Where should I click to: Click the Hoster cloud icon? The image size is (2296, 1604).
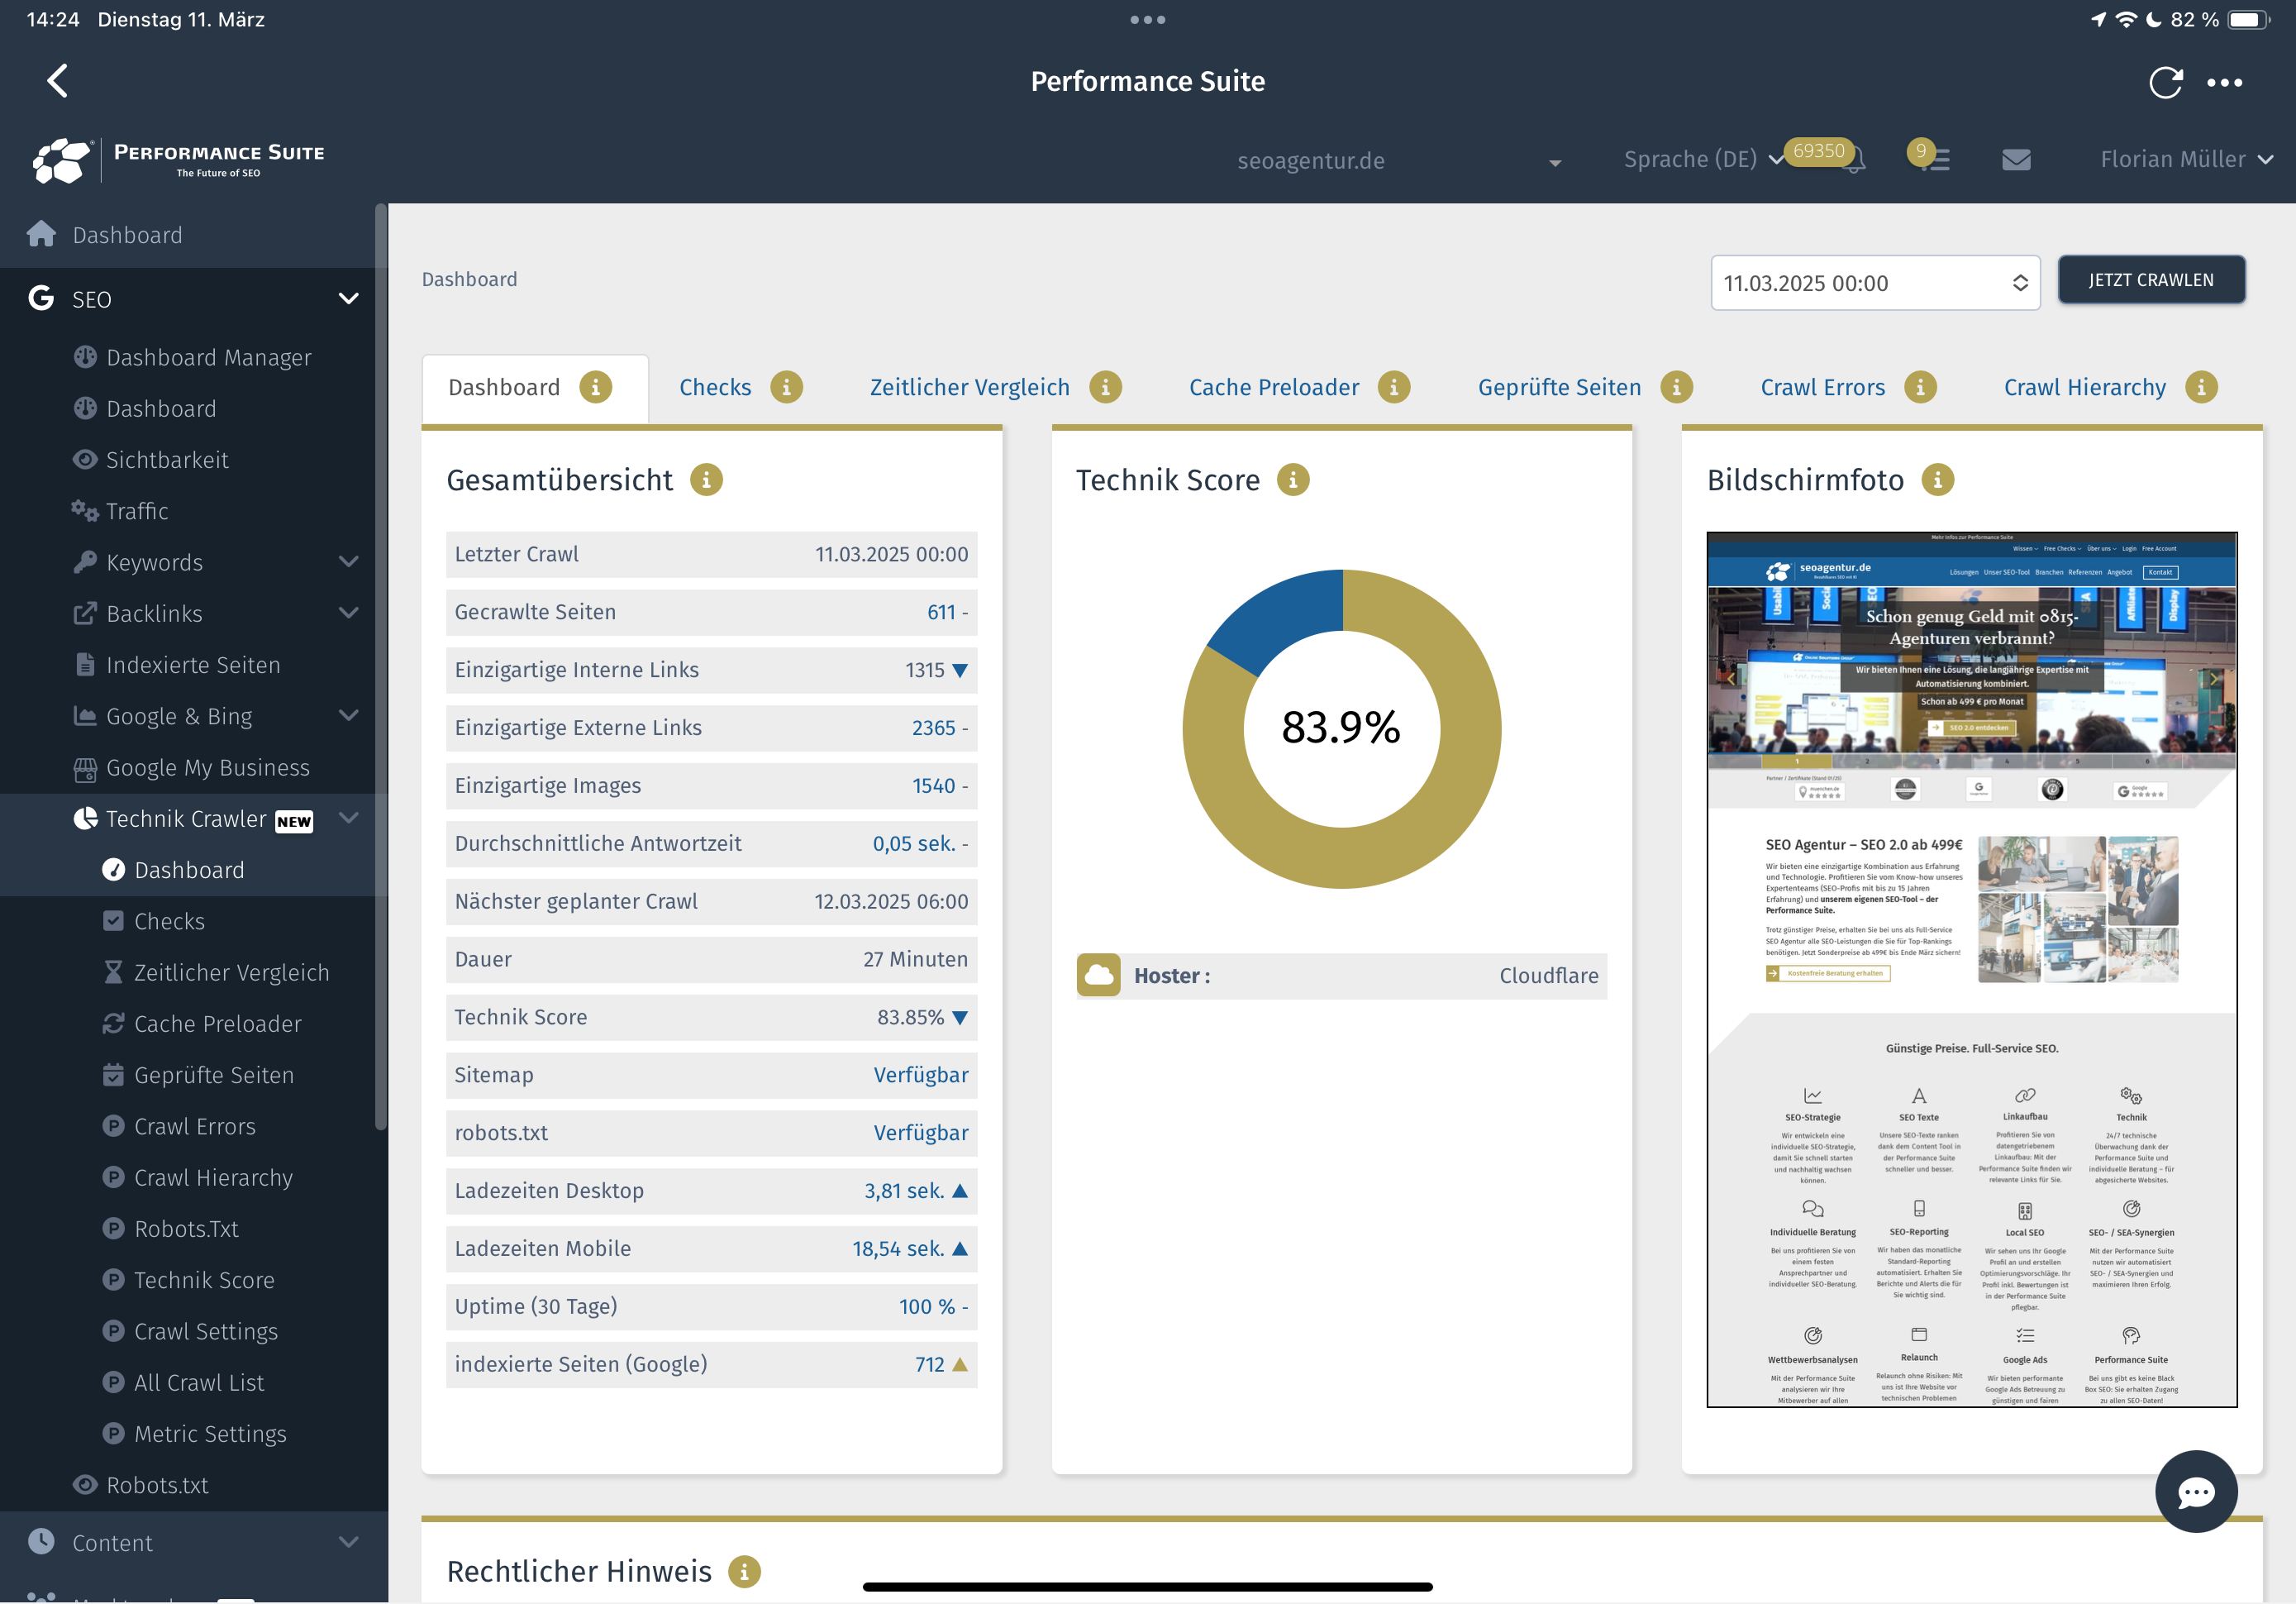[1098, 976]
